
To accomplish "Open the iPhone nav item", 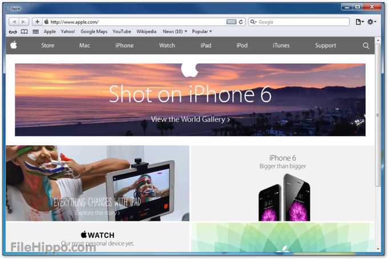I will pos(124,46).
